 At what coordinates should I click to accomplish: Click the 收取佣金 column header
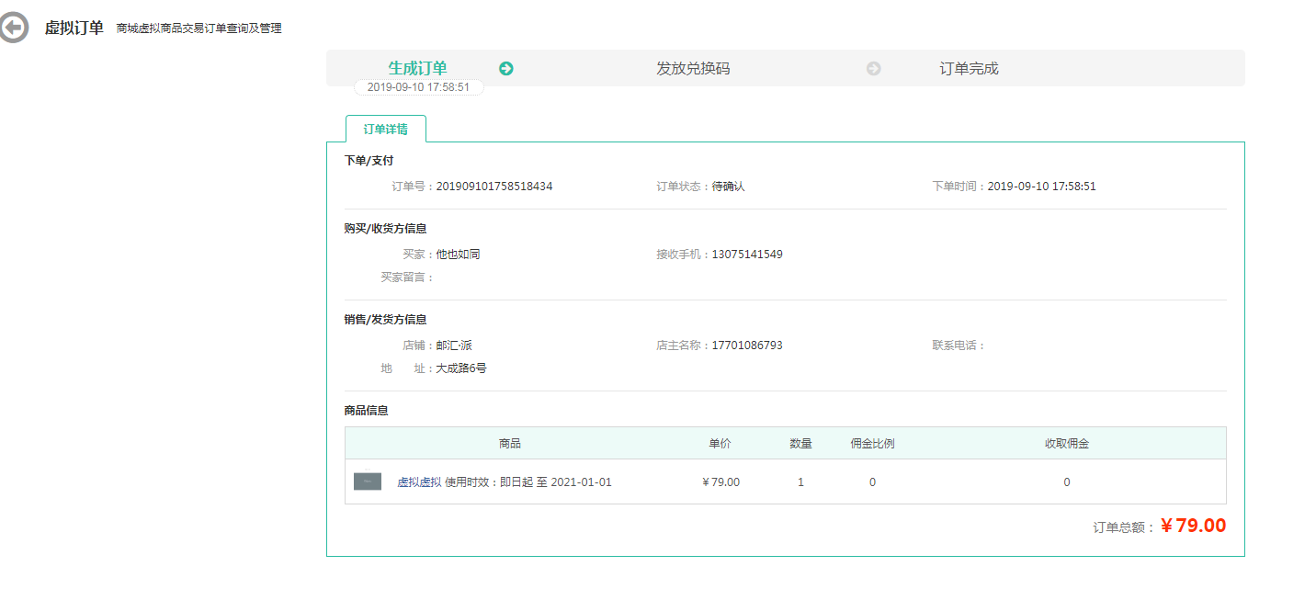(x=1066, y=444)
